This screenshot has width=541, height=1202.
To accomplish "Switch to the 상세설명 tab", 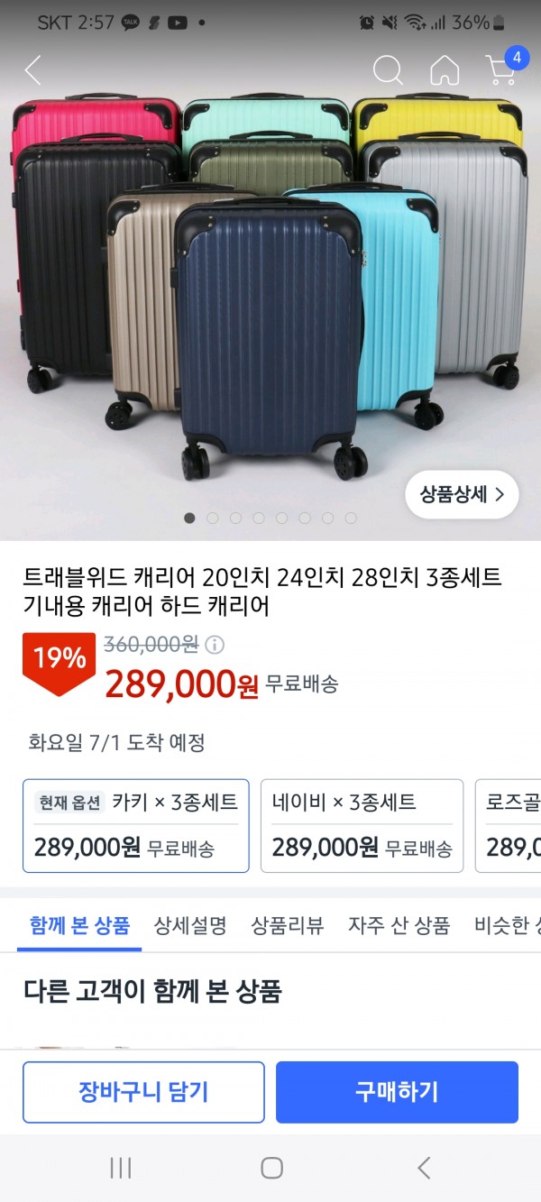I will [x=190, y=925].
